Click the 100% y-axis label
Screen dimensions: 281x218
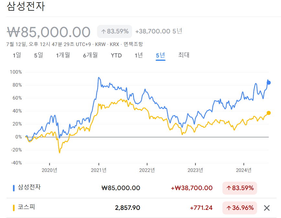point(16,72)
